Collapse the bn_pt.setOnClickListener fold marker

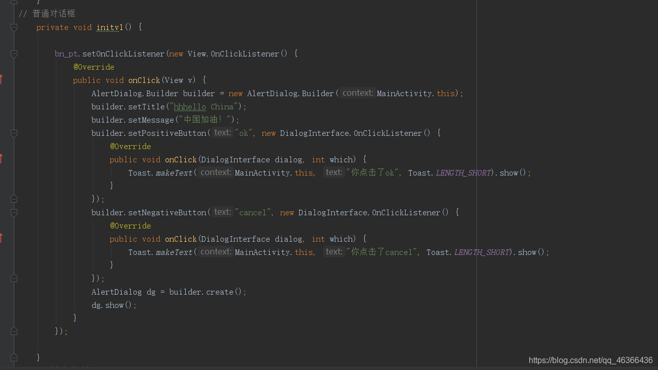14,54
